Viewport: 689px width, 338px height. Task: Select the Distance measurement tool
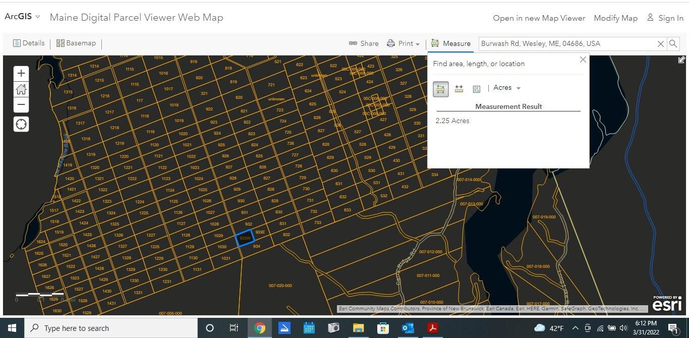click(459, 89)
